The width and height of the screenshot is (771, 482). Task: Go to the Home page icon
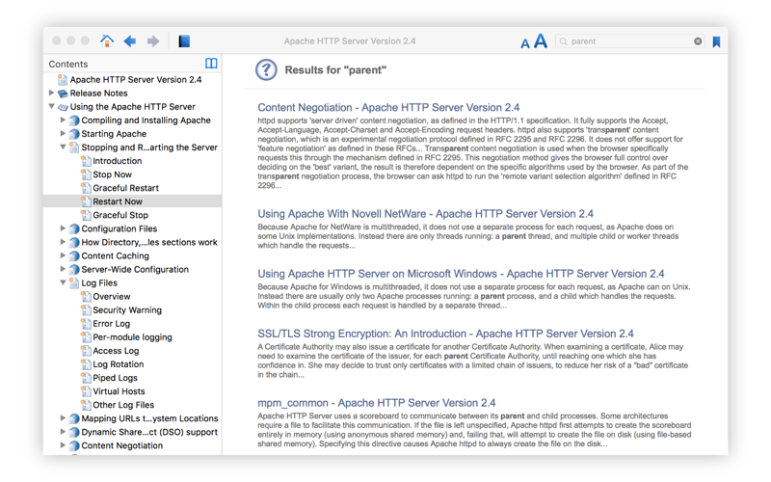[x=107, y=40]
